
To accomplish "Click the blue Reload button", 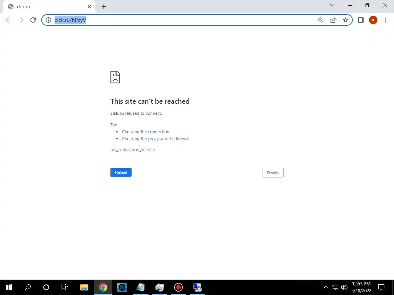I will (121, 172).
